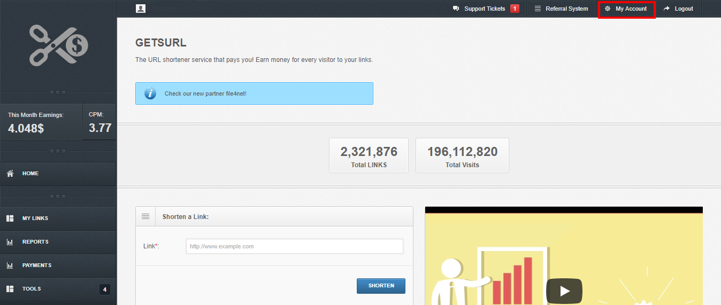Click the video thumbnail illustration
Viewport: 721px width, 305px height.
click(564, 256)
